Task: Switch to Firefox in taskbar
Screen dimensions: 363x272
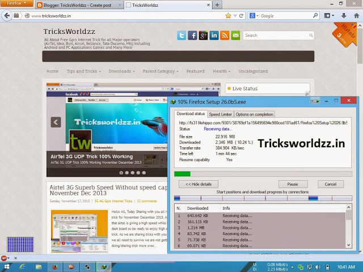Action: click(55, 267)
